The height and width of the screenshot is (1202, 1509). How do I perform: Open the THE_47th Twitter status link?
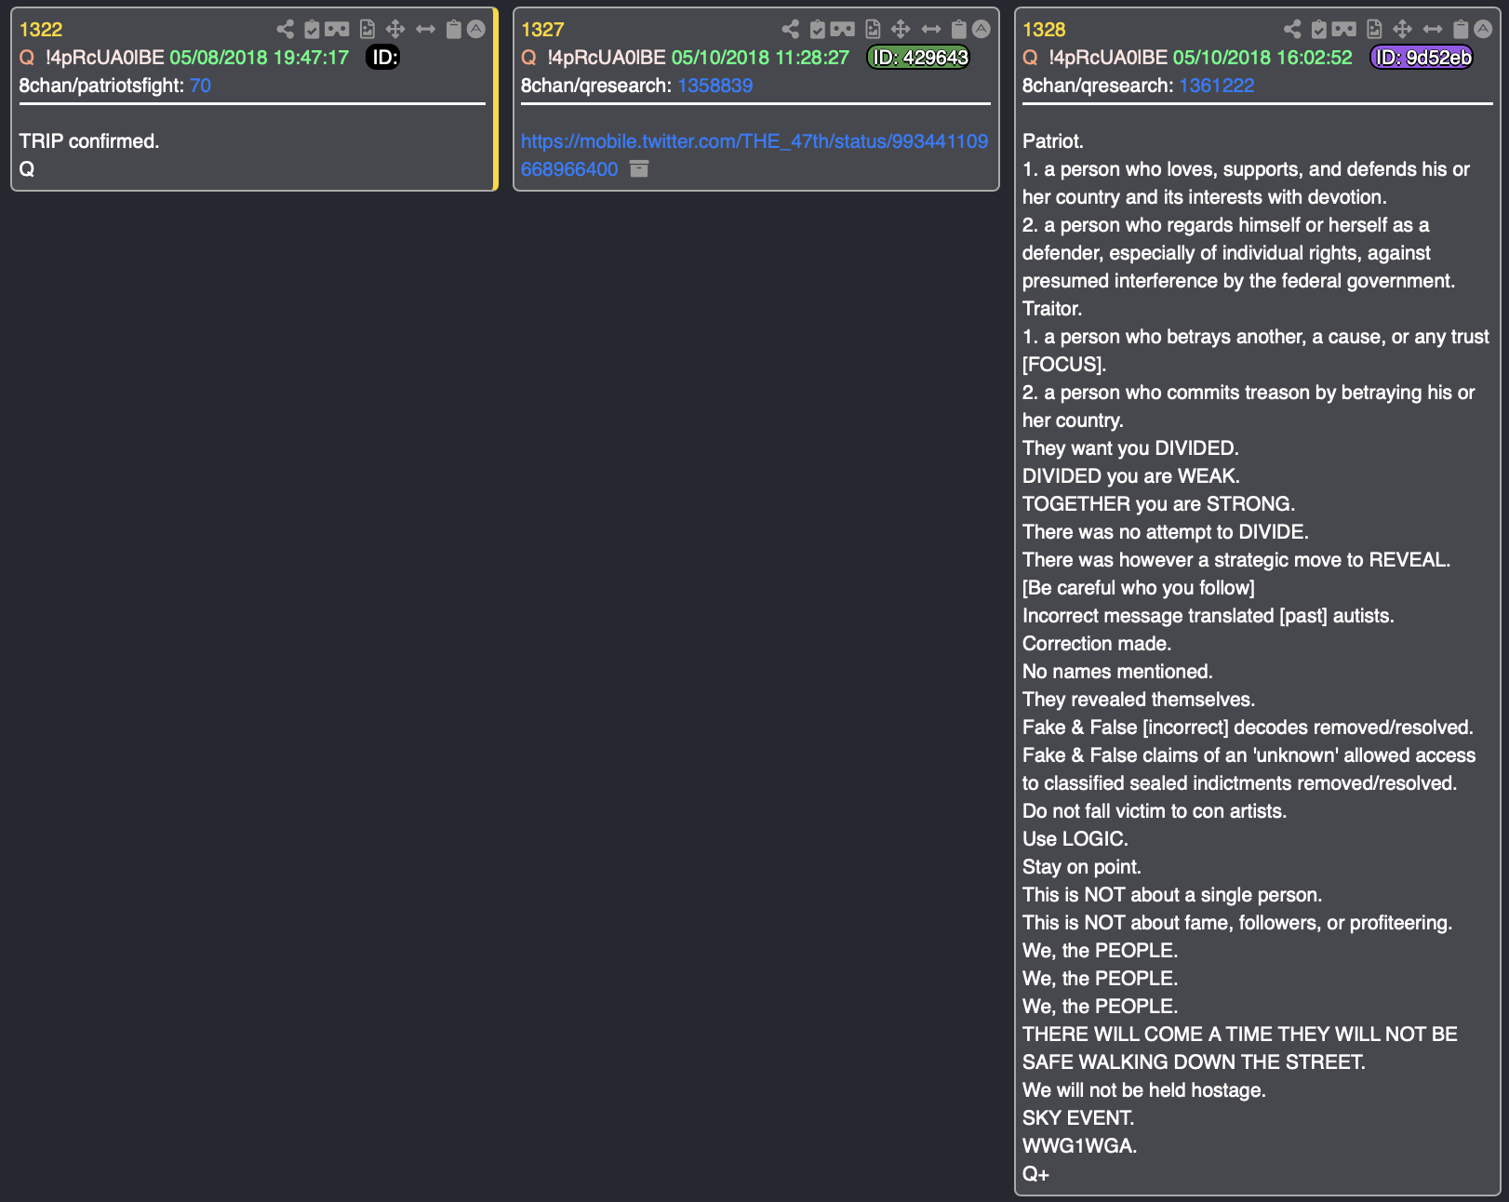tap(754, 154)
